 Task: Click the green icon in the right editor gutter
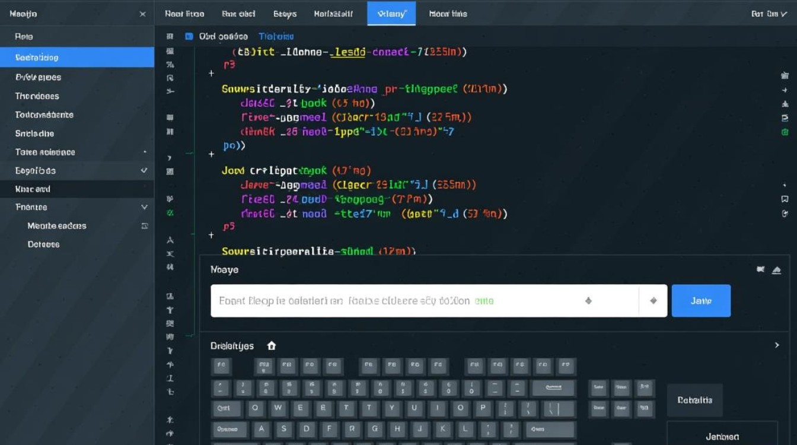pos(785,132)
